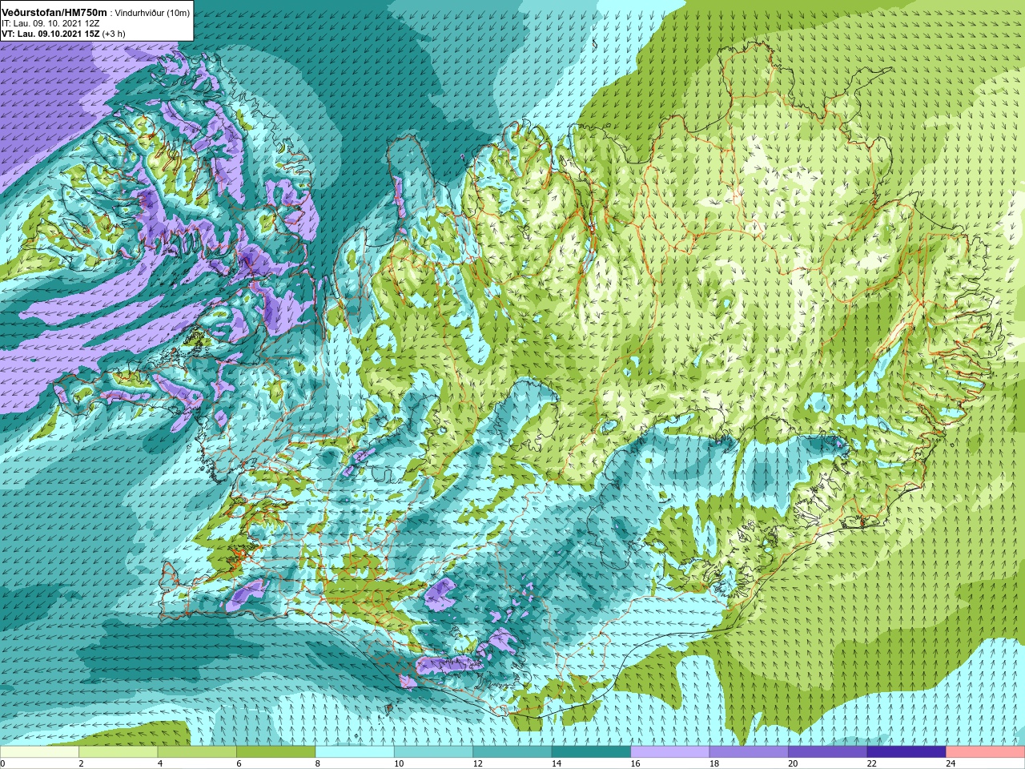
Task: Pick the medium green 4–6 legend swatch
Action: [197, 752]
